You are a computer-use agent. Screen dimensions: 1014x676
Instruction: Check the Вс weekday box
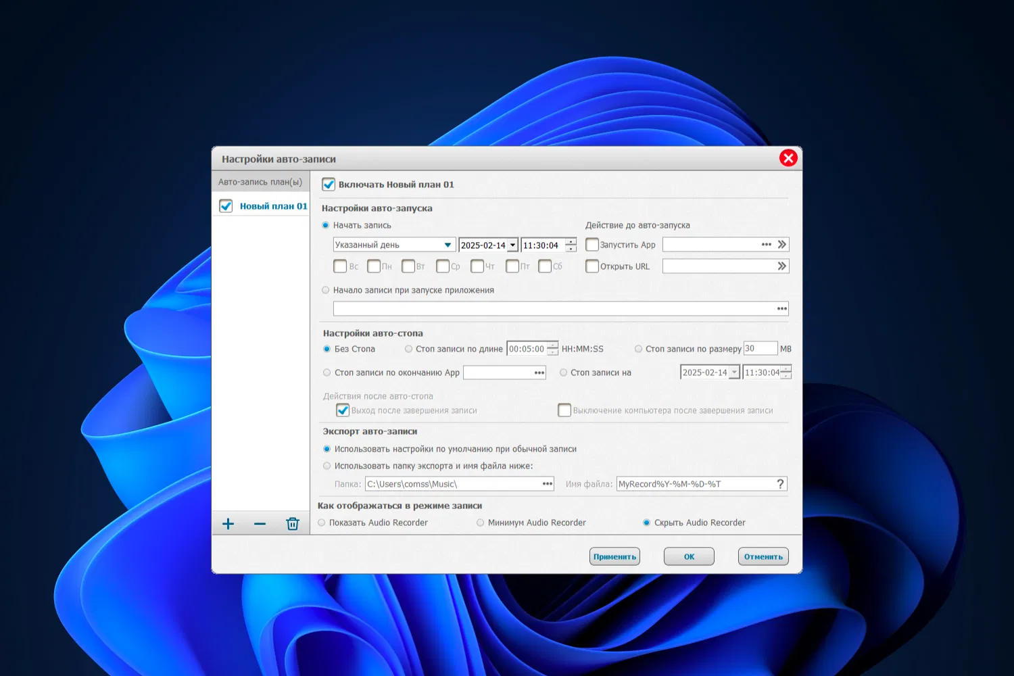(x=340, y=266)
